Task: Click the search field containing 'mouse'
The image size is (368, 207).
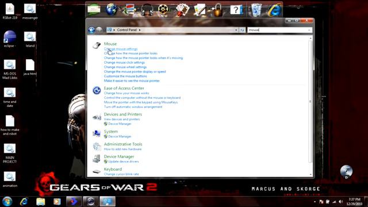Action: click(x=277, y=30)
